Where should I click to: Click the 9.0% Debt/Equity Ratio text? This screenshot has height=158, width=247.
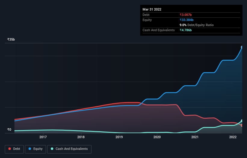[x=196, y=25]
